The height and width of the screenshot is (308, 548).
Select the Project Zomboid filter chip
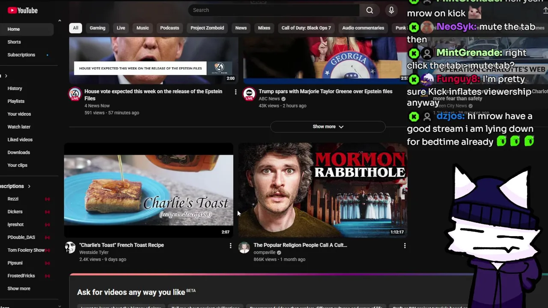[x=207, y=28]
